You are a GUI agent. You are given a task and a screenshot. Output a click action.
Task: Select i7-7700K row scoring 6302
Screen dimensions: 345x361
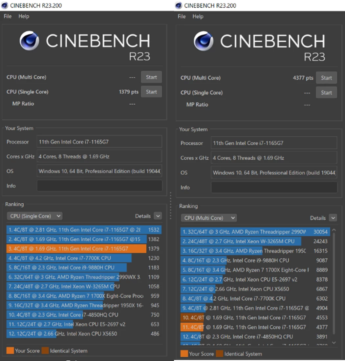pos(255,298)
